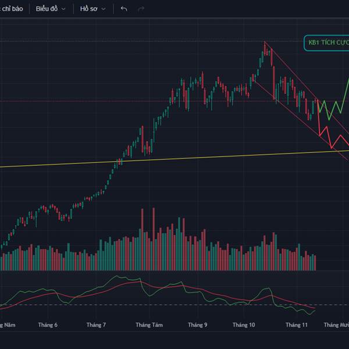Image resolution: width=349 pixels, height=349 pixels.
Task: Click Tháng 9 on the time axis
Action: tap(198, 325)
